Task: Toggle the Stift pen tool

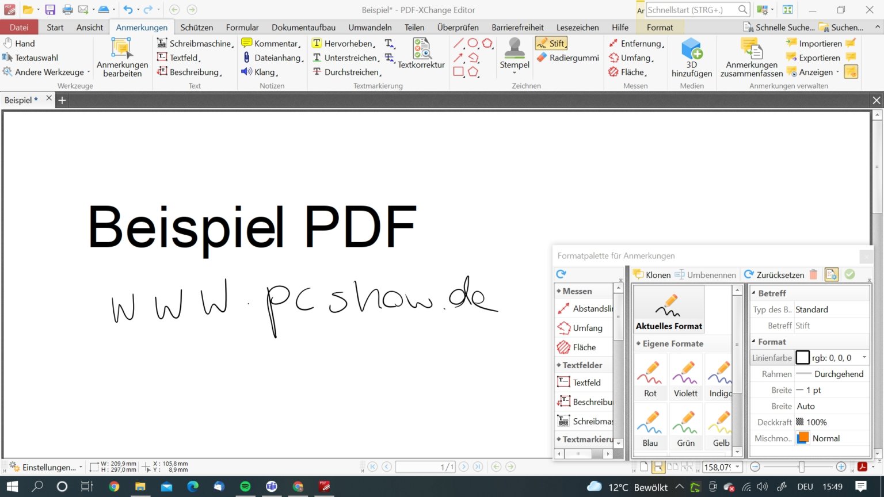Action: (551, 43)
